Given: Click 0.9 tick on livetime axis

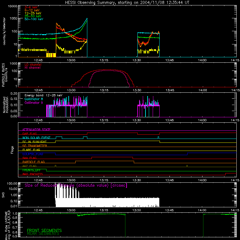Looking at the screenshot, I should click(x=15, y=218).
